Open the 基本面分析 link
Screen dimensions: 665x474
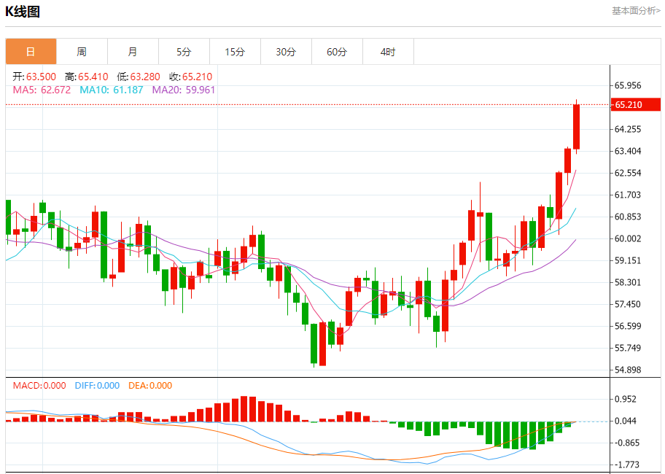(636, 11)
